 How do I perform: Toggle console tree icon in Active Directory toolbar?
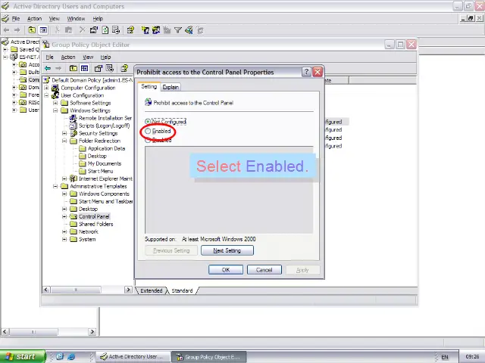pyautogui.click(x=43, y=30)
